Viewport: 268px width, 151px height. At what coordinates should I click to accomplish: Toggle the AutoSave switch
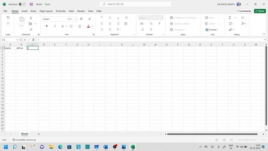tap(22, 4)
